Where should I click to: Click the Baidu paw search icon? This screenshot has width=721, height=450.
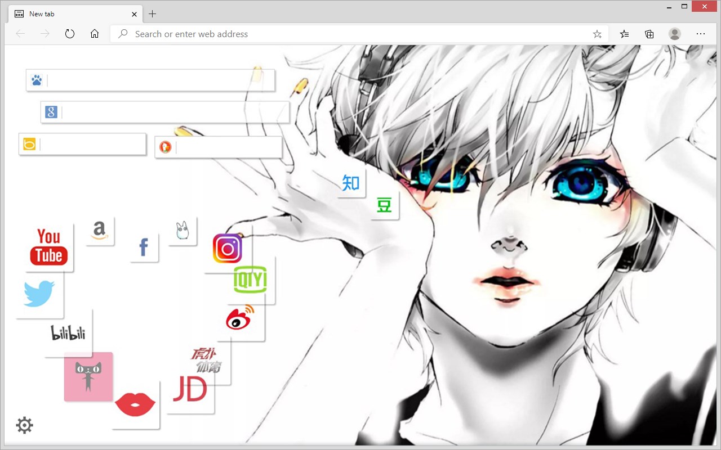point(37,80)
